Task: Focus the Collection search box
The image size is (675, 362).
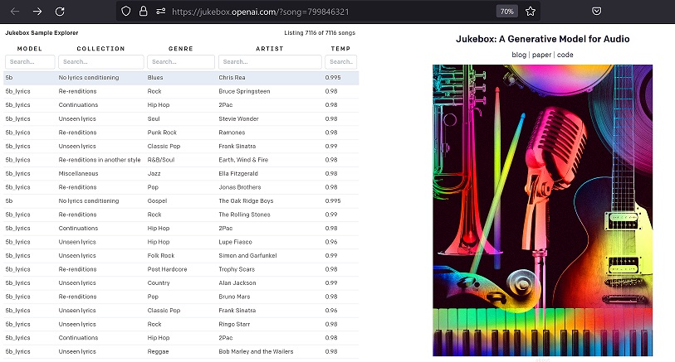Action: pyautogui.click(x=100, y=62)
